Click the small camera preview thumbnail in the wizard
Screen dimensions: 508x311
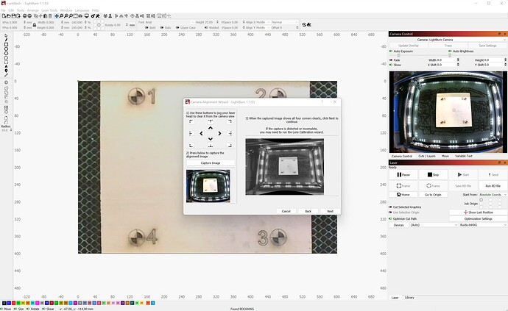[208, 186]
